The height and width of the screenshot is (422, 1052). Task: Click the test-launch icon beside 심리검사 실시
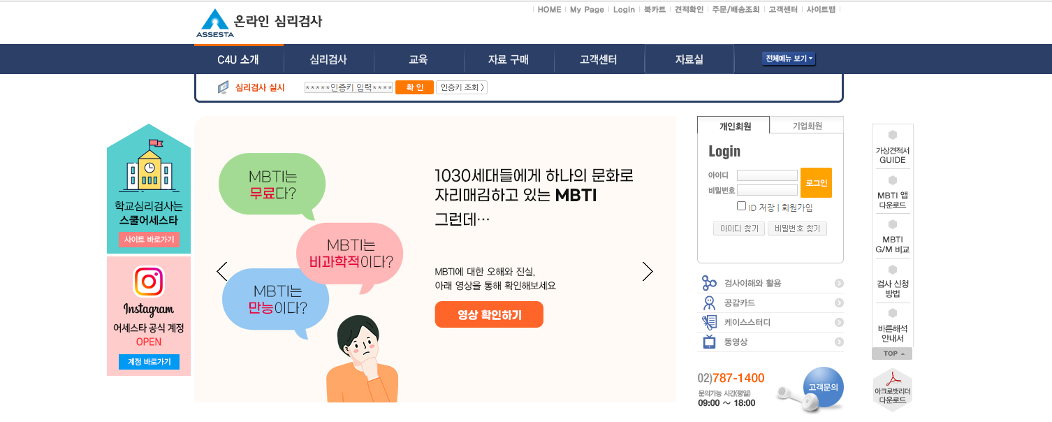pyautogui.click(x=224, y=87)
